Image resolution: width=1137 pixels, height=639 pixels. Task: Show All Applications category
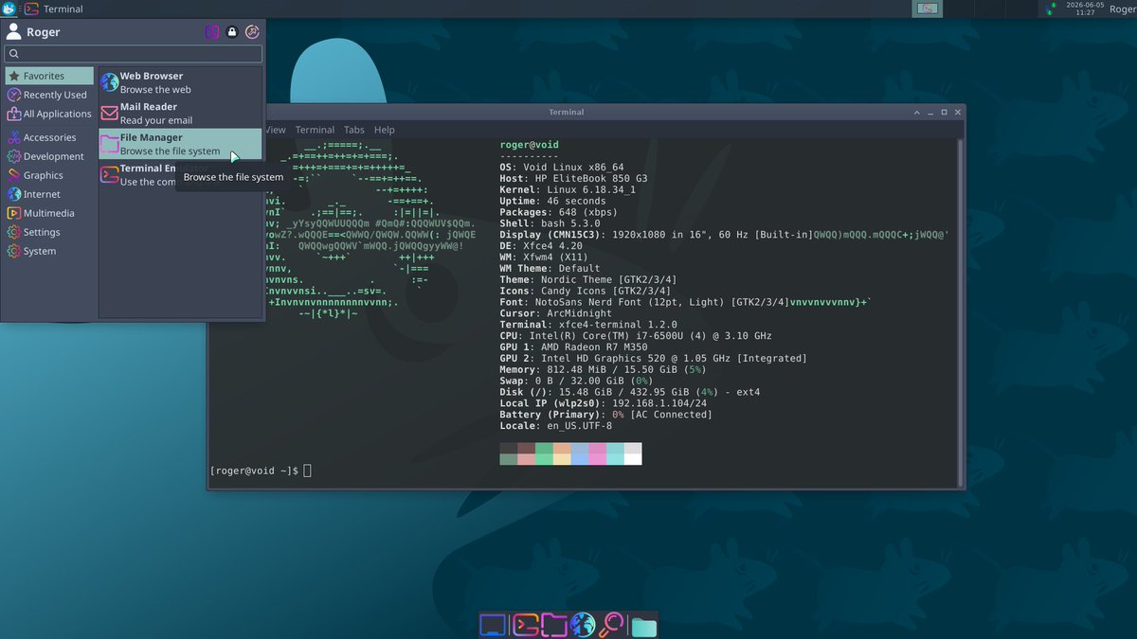click(49, 114)
